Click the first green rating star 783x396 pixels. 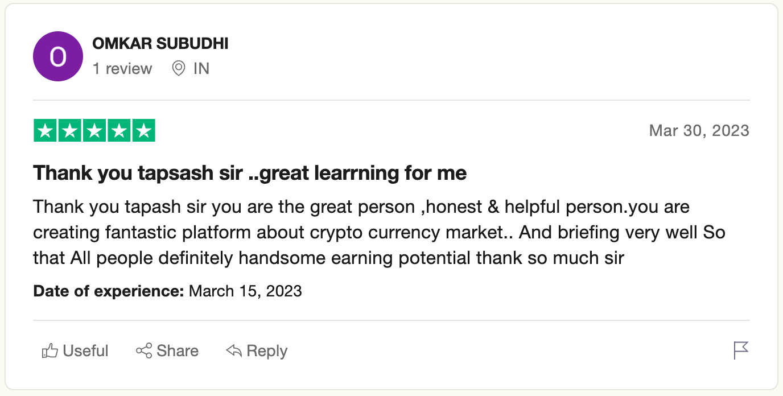coord(46,131)
